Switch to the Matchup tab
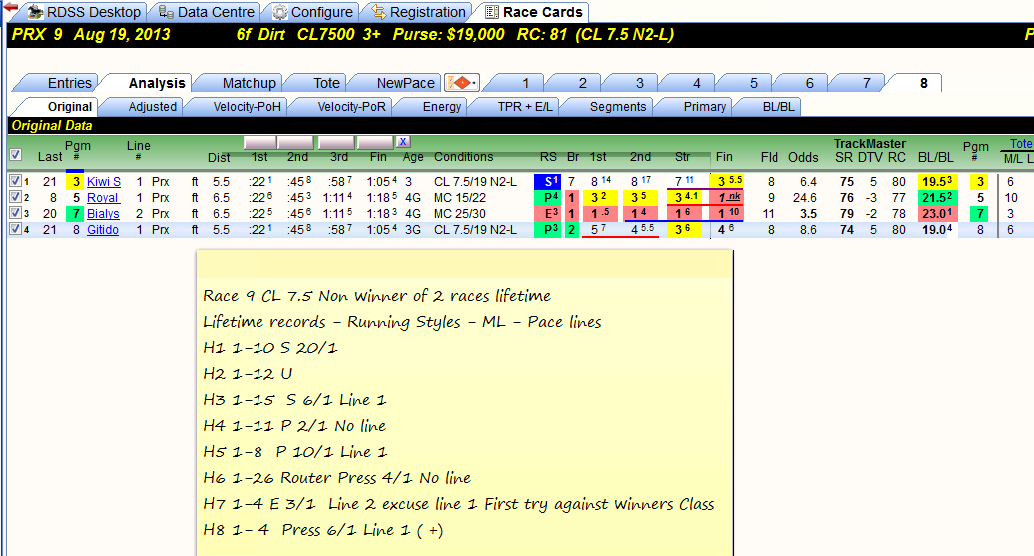Screen dimensions: 1034x556 (249, 83)
